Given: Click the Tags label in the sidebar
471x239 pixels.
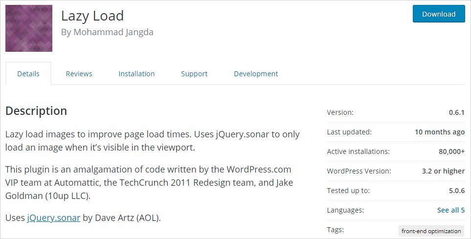Looking at the screenshot, I should point(336,229).
